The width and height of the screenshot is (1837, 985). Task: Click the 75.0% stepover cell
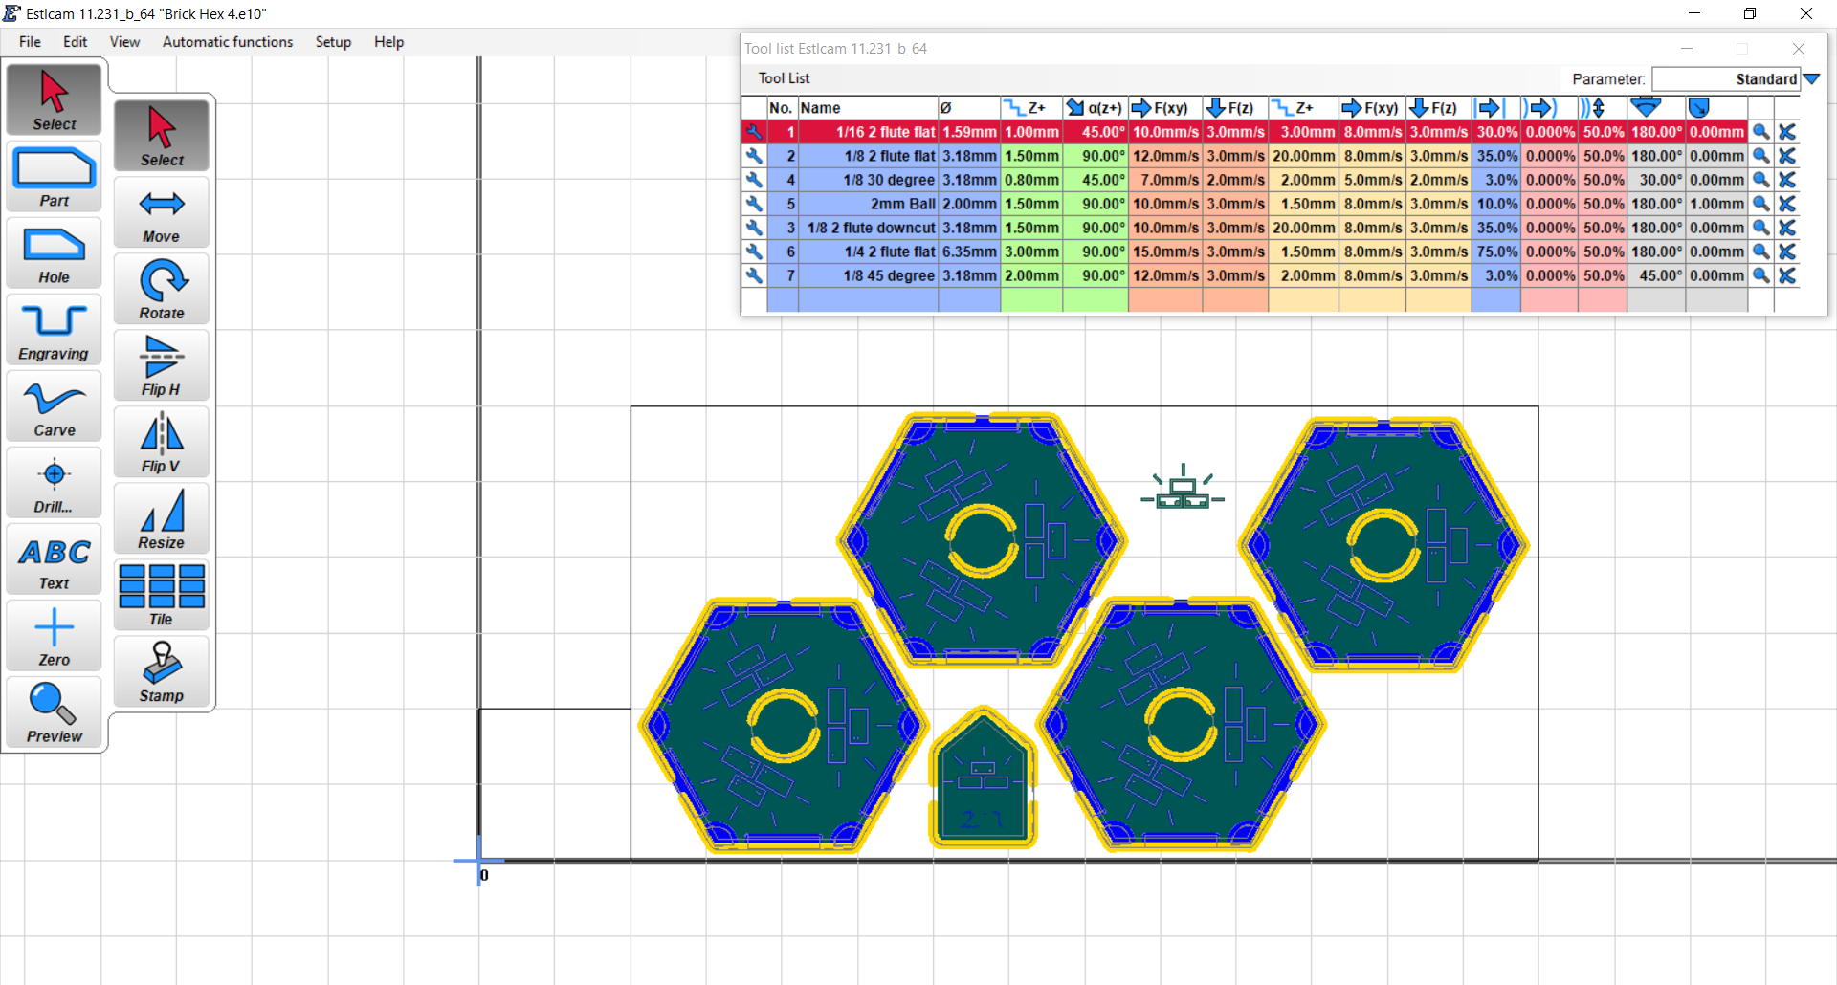point(1496,252)
